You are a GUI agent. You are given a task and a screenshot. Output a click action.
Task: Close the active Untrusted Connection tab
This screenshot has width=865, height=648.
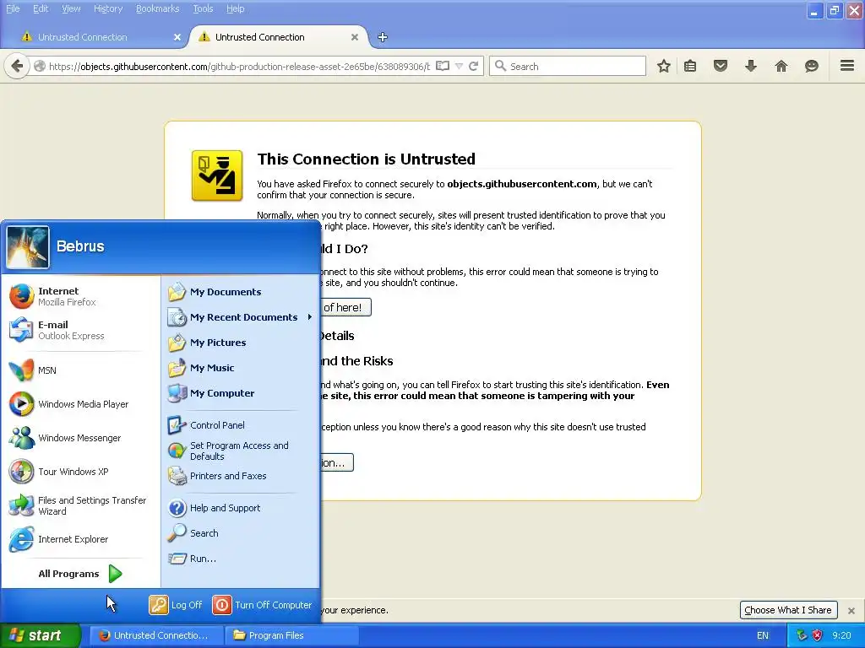pyautogui.click(x=355, y=37)
